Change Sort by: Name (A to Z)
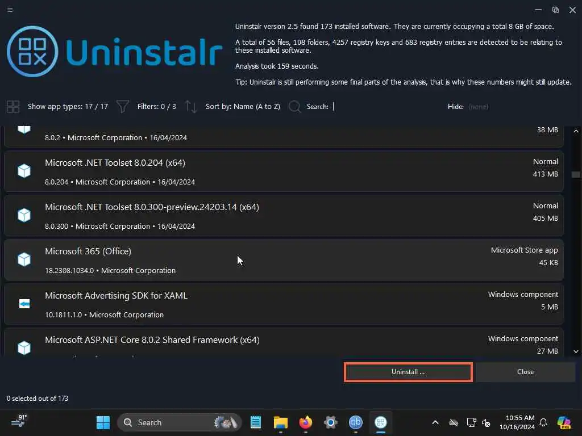Viewport: 582px width, 436px height. [x=243, y=107]
